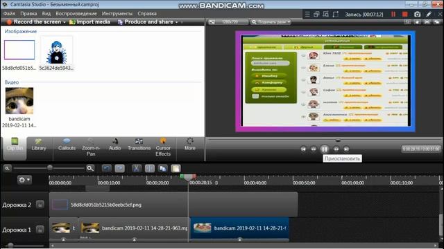Screen dimensions: 444x249
Task: Toggle lock on Дорожка 1
Action: (40, 230)
